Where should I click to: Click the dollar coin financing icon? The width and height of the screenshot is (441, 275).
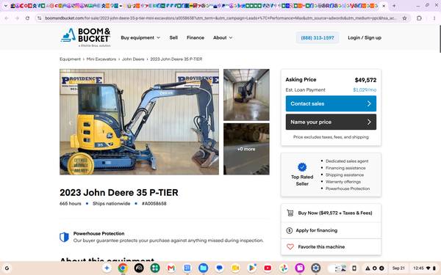click(289, 230)
